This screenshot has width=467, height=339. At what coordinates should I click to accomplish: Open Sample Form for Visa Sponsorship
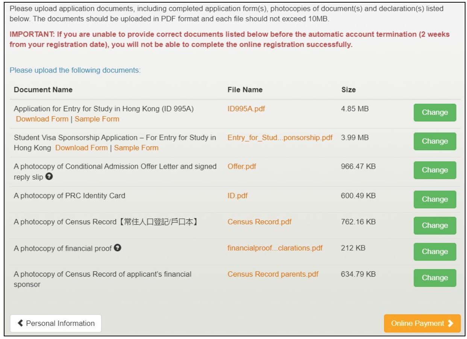coord(136,148)
